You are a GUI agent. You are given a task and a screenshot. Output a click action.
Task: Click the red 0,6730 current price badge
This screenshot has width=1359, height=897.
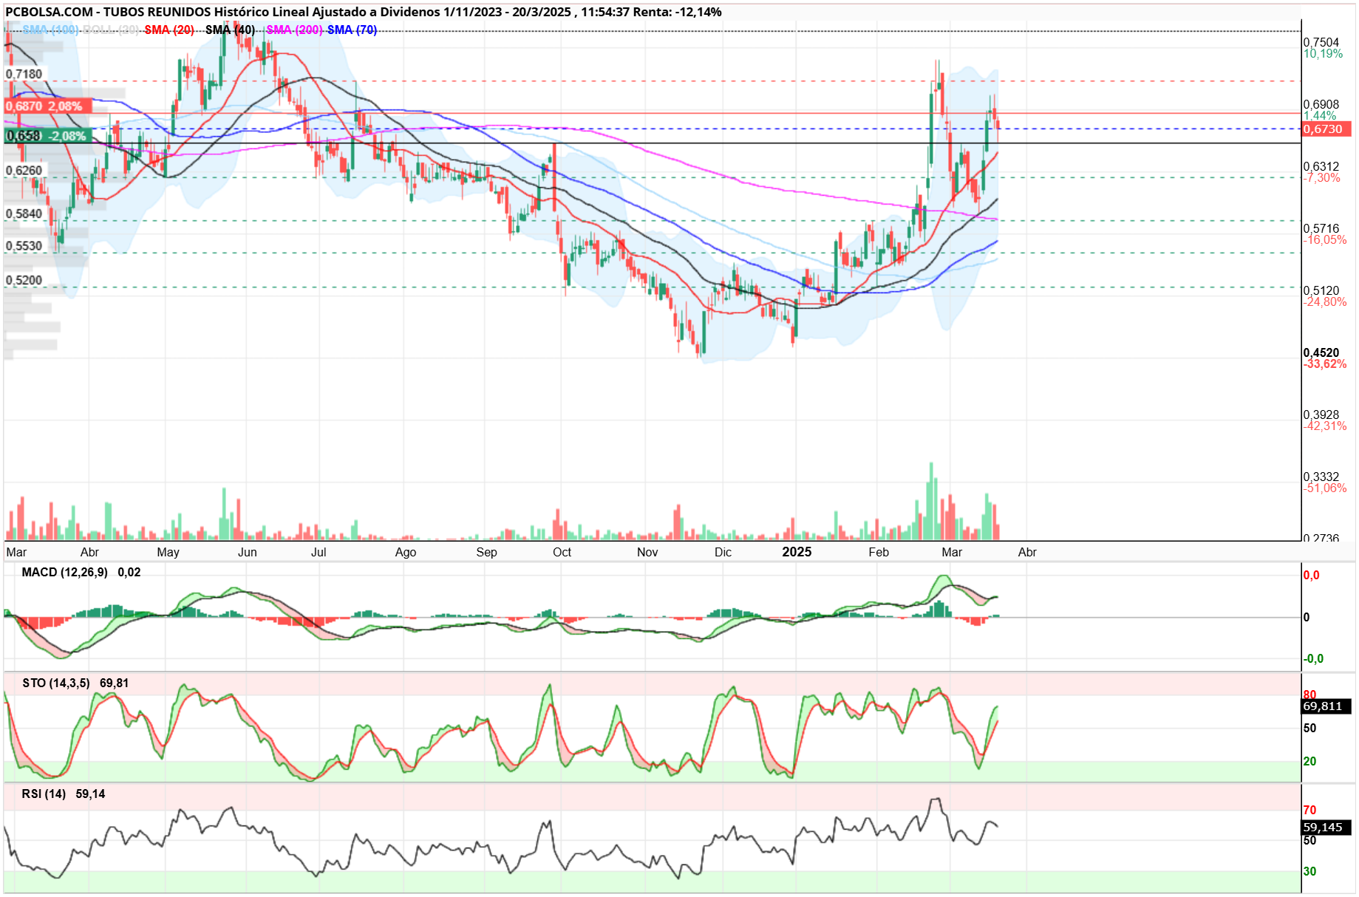point(1326,129)
